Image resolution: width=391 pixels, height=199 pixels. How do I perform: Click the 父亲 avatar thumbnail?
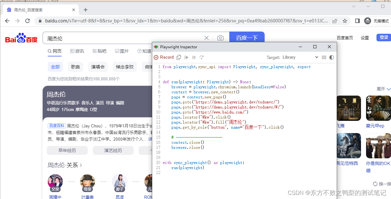(x=55, y=183)
